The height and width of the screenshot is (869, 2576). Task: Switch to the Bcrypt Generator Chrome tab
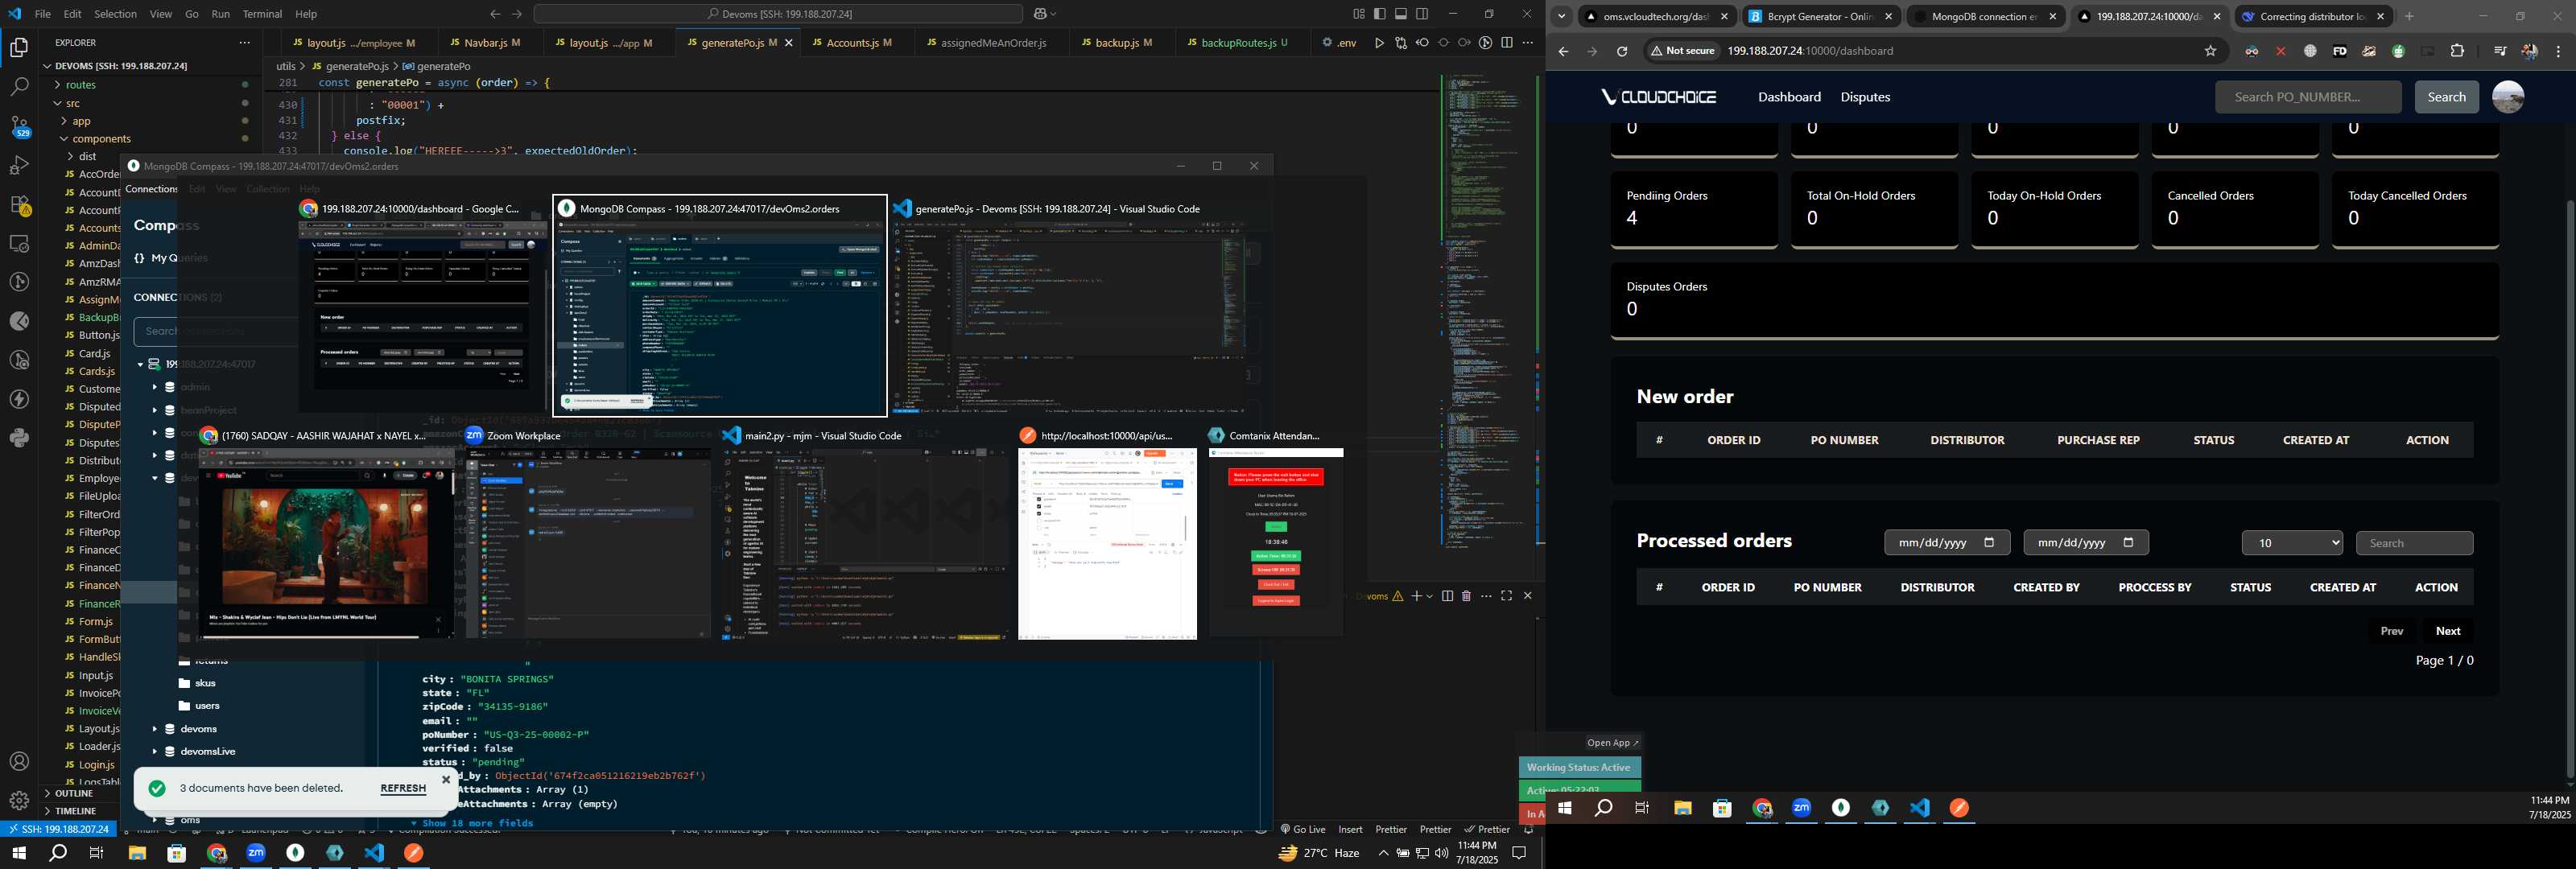tap(1820, 16)
